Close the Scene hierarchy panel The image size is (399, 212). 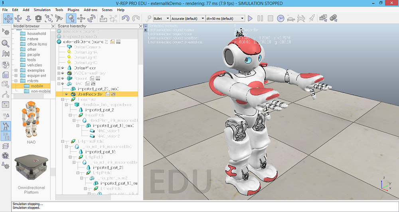tap(141, 26)
